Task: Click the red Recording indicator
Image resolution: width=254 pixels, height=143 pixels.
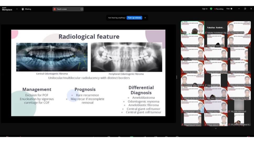Action: tap(218, 9)
